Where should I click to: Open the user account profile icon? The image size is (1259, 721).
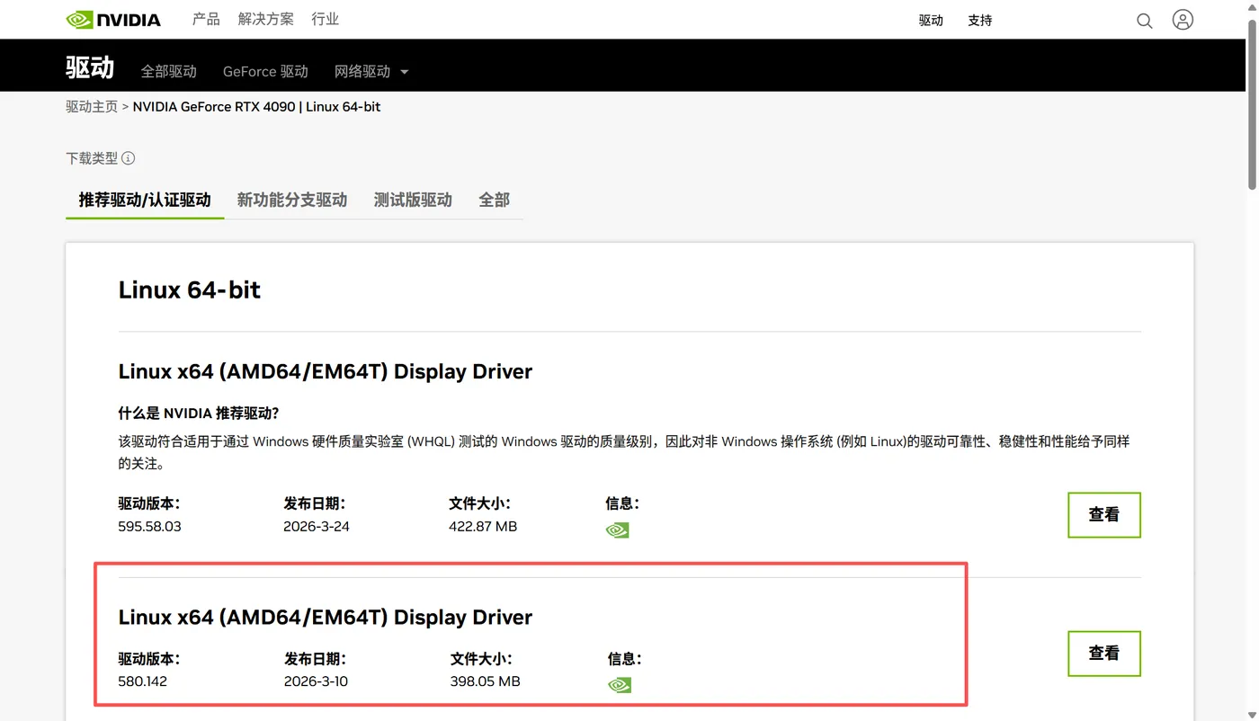(1183, 20)
